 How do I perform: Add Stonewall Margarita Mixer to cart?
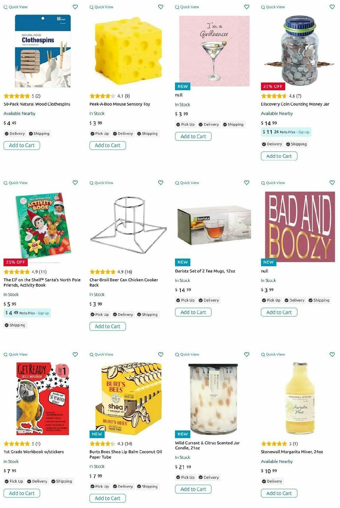(279, 493)
